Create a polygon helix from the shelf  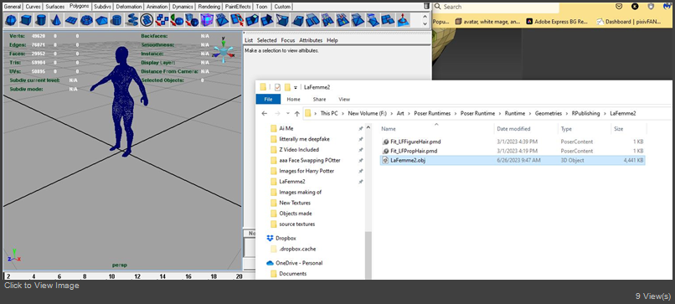132,20
